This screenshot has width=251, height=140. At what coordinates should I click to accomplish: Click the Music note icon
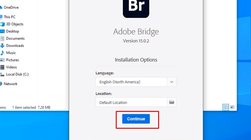click(3, 53)
